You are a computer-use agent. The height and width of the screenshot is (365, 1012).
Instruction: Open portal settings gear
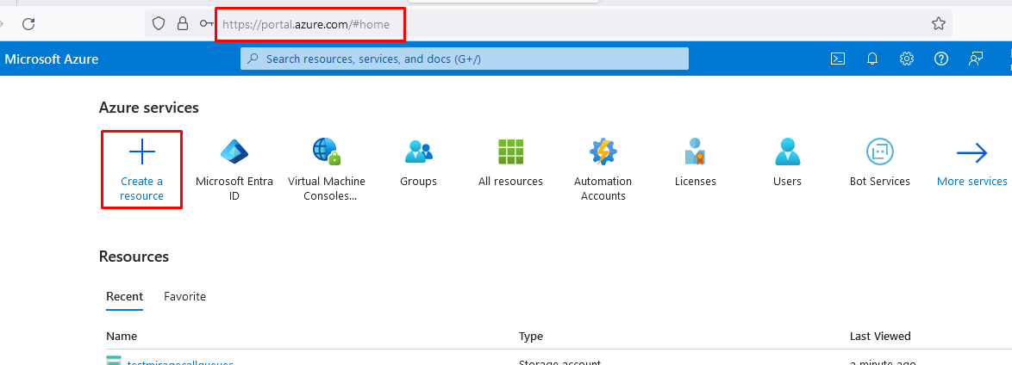pos(907,59)
